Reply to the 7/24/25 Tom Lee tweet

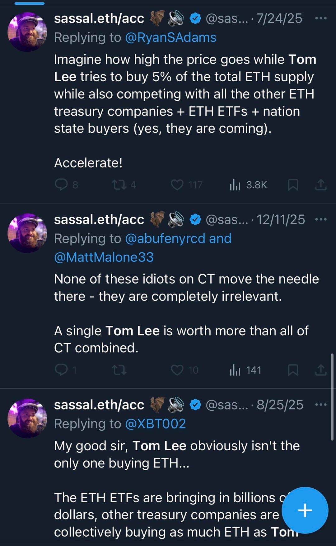[x=61, y=184]
